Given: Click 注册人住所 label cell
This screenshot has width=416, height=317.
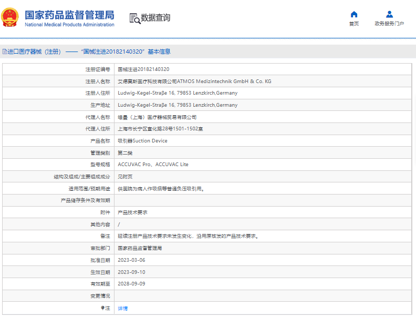Looking at the screenshot, I should pos(58,93).
